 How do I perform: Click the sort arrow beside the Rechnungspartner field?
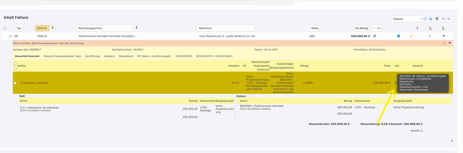[x=137, y=28]
